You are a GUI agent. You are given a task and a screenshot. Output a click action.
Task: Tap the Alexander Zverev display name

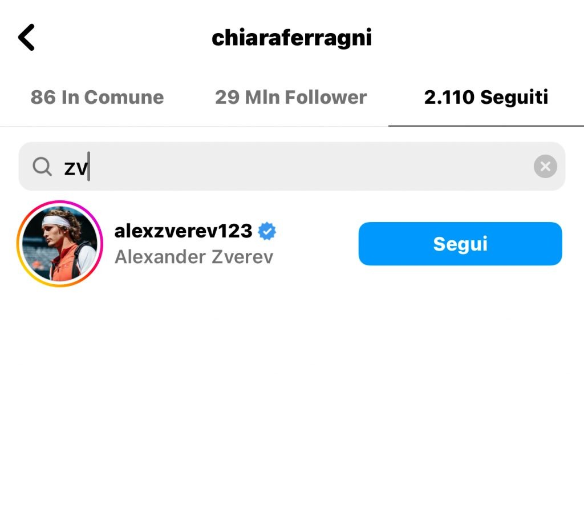(x=194, y=257)
